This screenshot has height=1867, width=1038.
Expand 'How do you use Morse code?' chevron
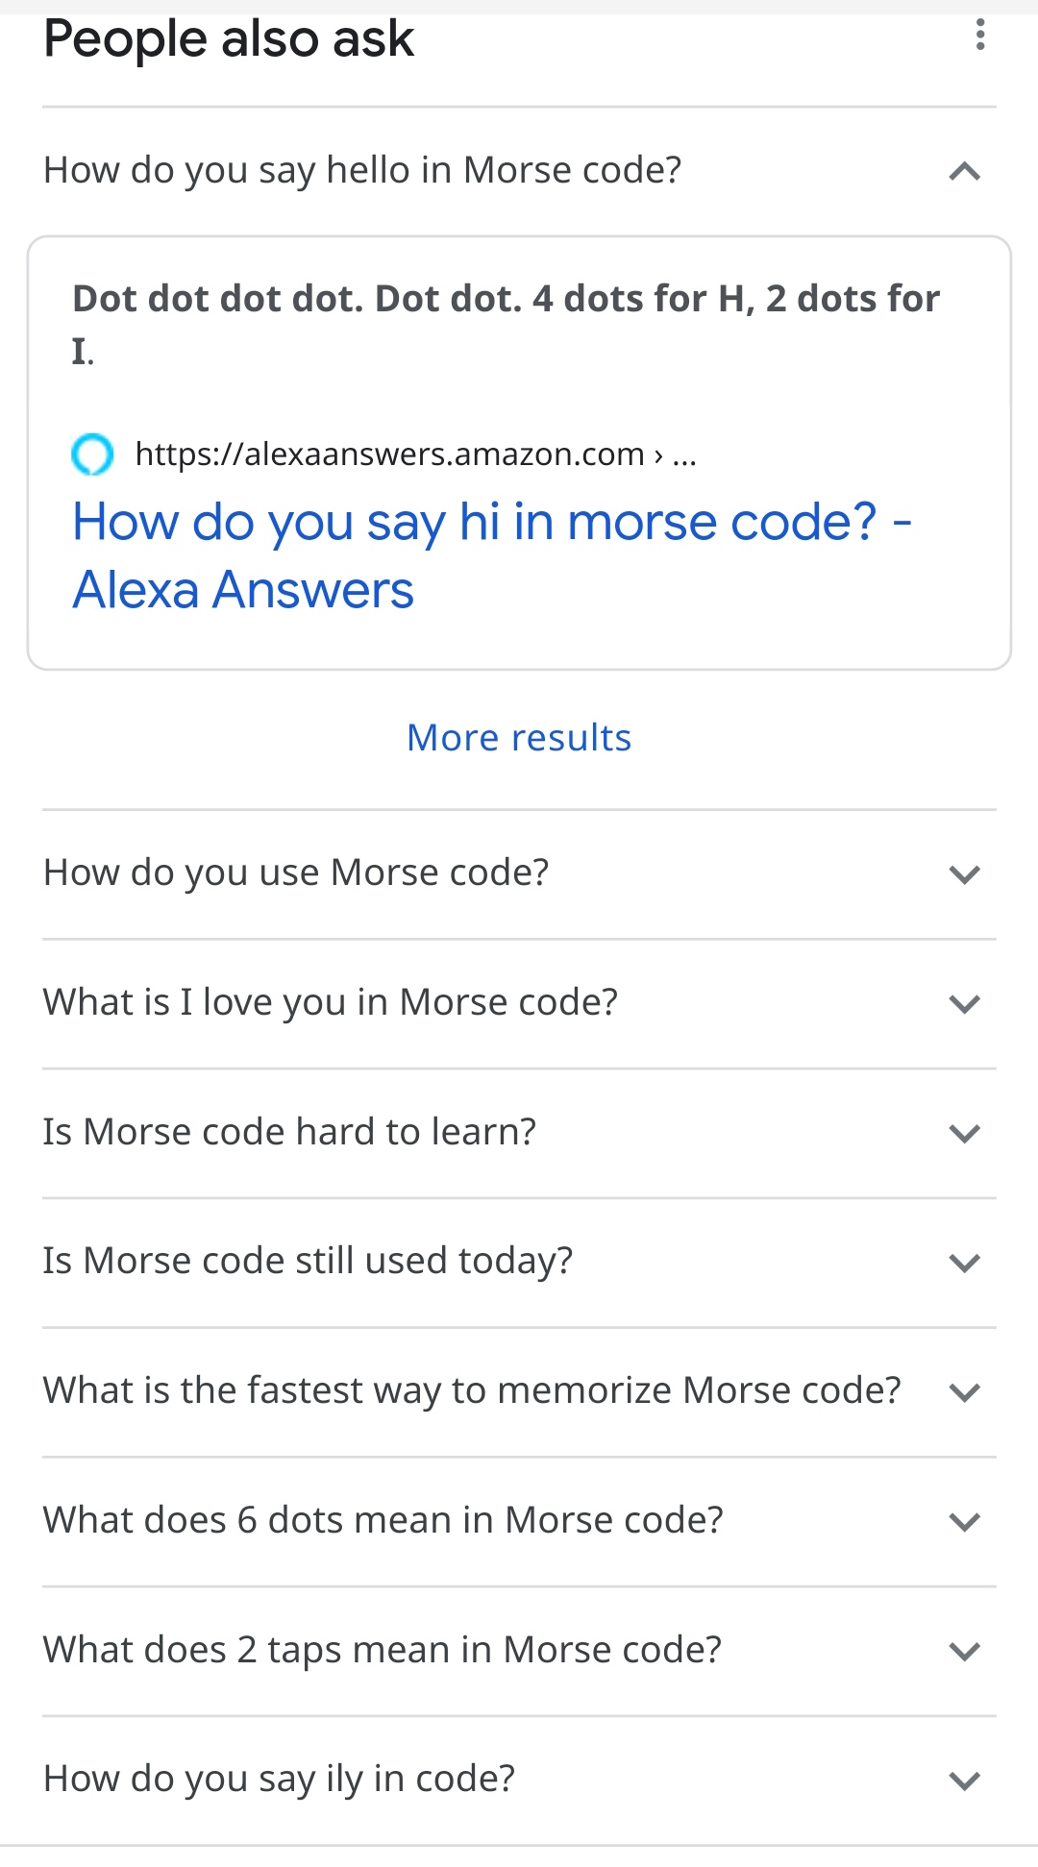point(964,874)
